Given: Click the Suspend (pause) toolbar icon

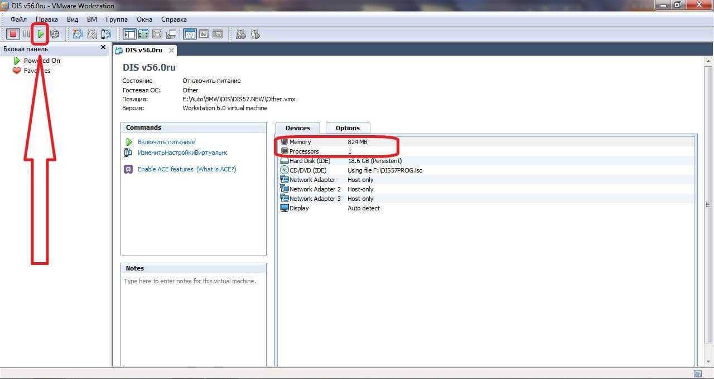Looking at the screenshot, I should [x=27, y=35].
